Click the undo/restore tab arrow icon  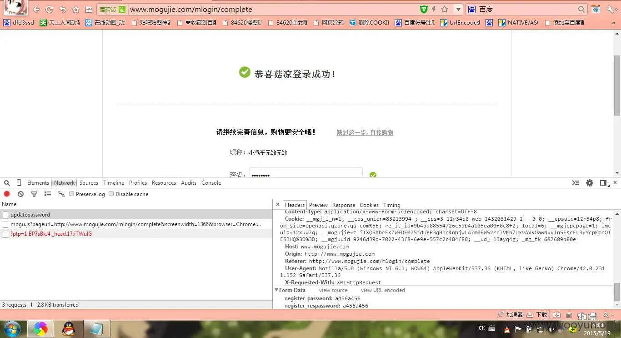(x=63, y=9)
